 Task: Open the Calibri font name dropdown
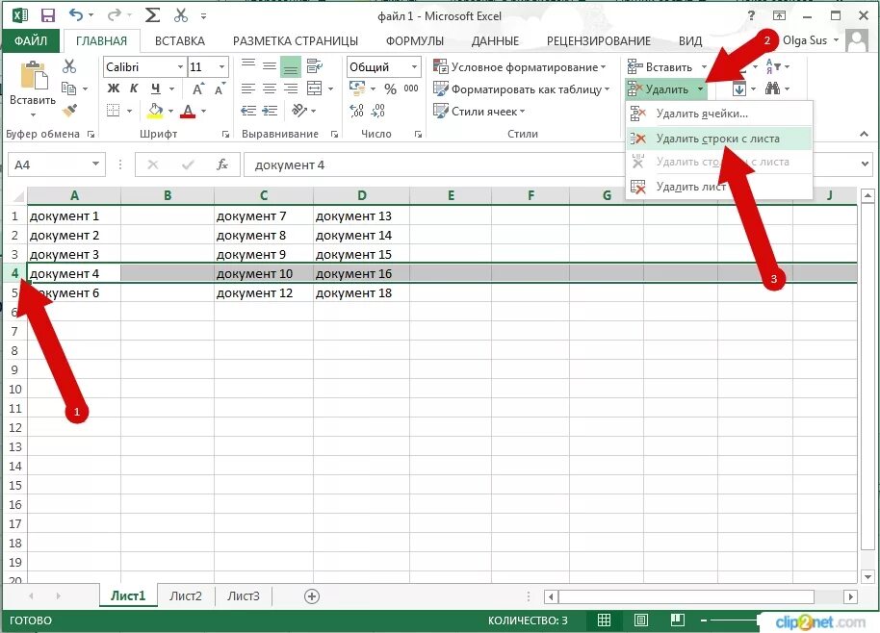pyautogui.click(x=180, y=66)
